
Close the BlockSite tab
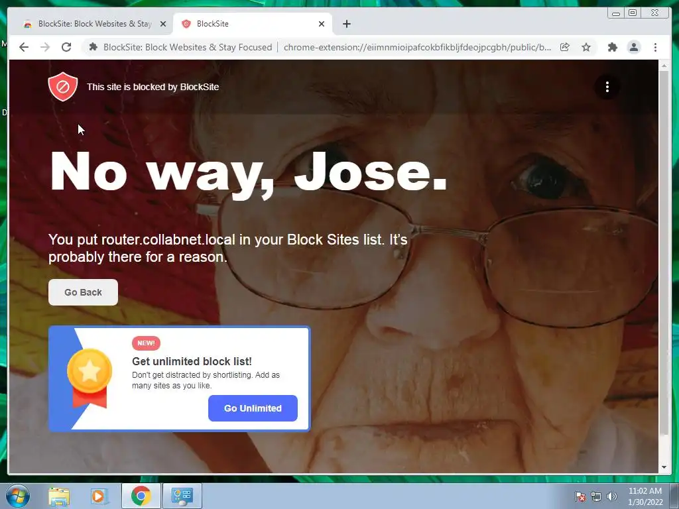(x=322, y=24)
